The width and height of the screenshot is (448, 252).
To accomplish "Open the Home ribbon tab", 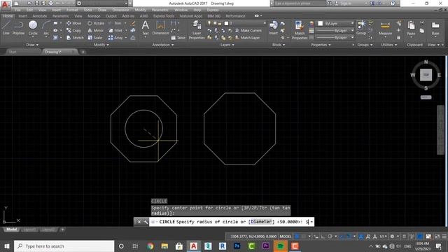I will [x=8, y=16].
